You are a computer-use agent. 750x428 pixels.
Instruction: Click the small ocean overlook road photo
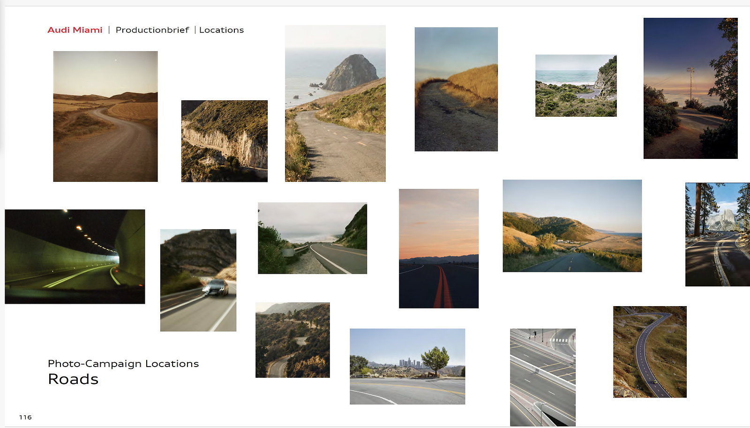[x=576, y=86]
